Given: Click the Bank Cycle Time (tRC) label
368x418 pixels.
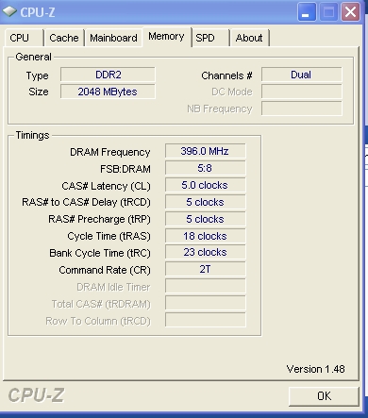Looking at the screenshot, I should pyautogui.click(x=100, y=253).
